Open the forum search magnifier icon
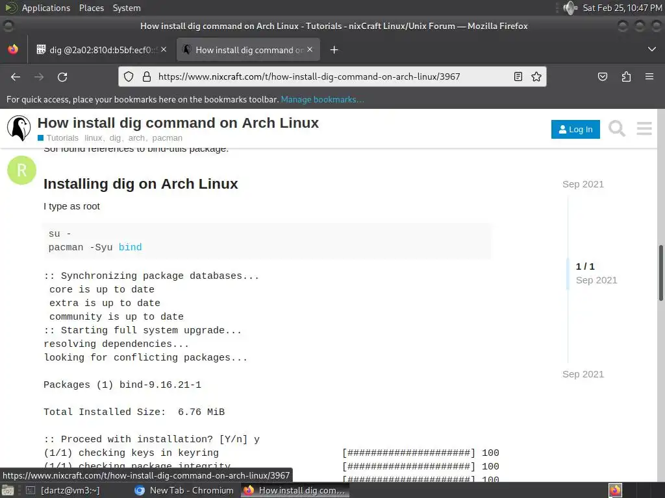Screen dimensions: 665x498 (x=617, y=128)
